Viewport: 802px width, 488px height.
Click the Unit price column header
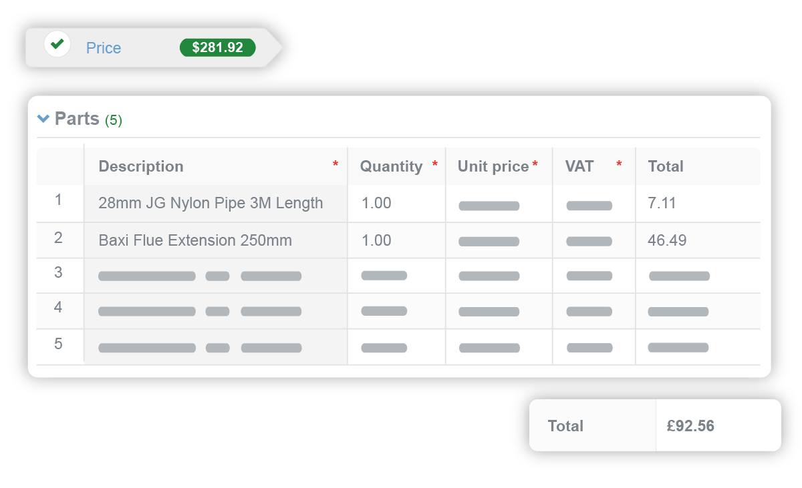pos(493,166)
